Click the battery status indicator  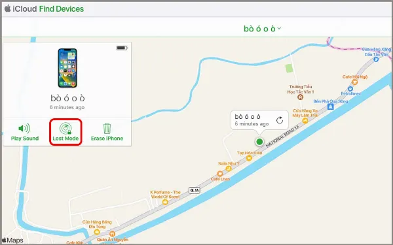coord(122,48)
